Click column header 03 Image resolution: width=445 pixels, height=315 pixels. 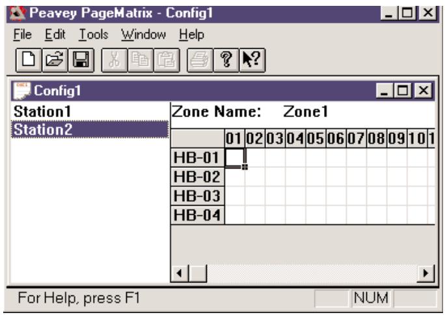[275, 139]
